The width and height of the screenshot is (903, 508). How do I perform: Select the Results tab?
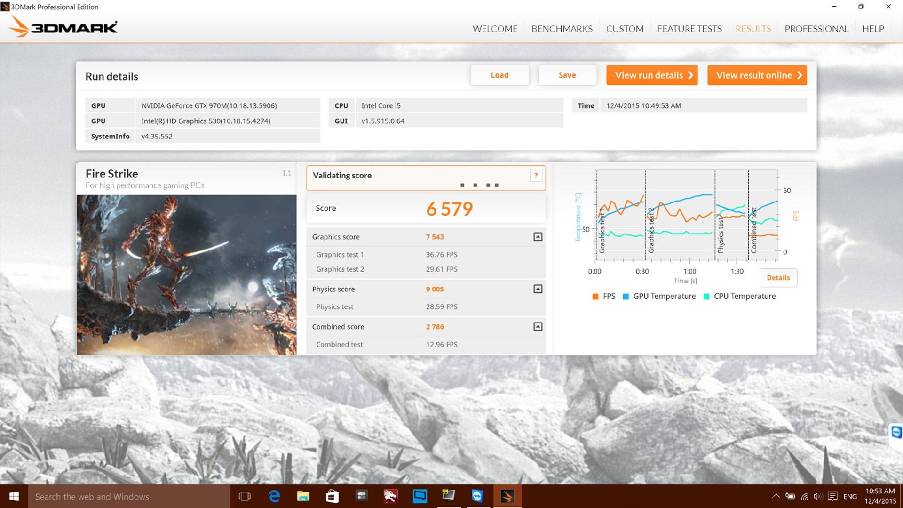753,29
